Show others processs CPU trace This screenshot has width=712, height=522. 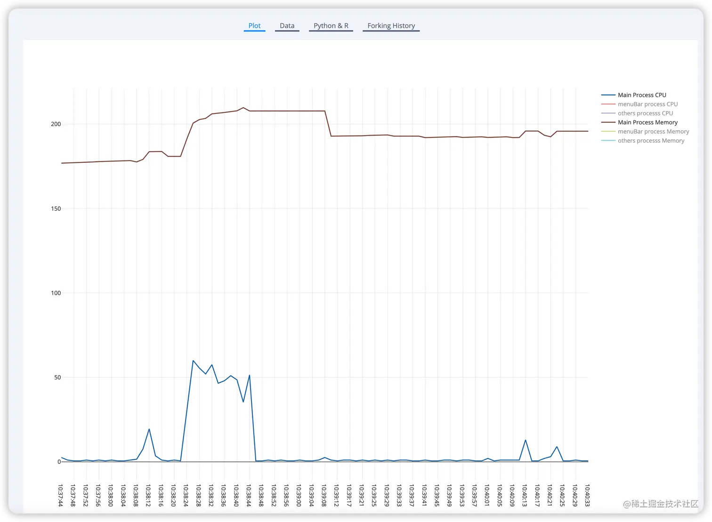pos(645,113)
